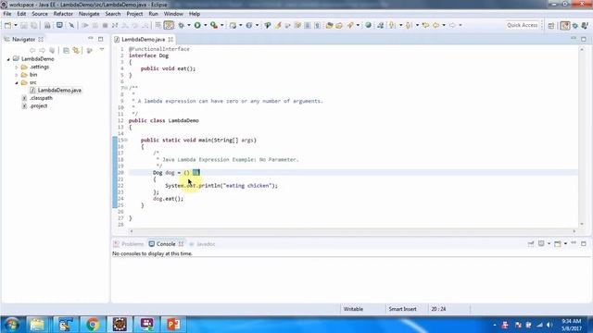Select the .classpath file

coord(41,98)
